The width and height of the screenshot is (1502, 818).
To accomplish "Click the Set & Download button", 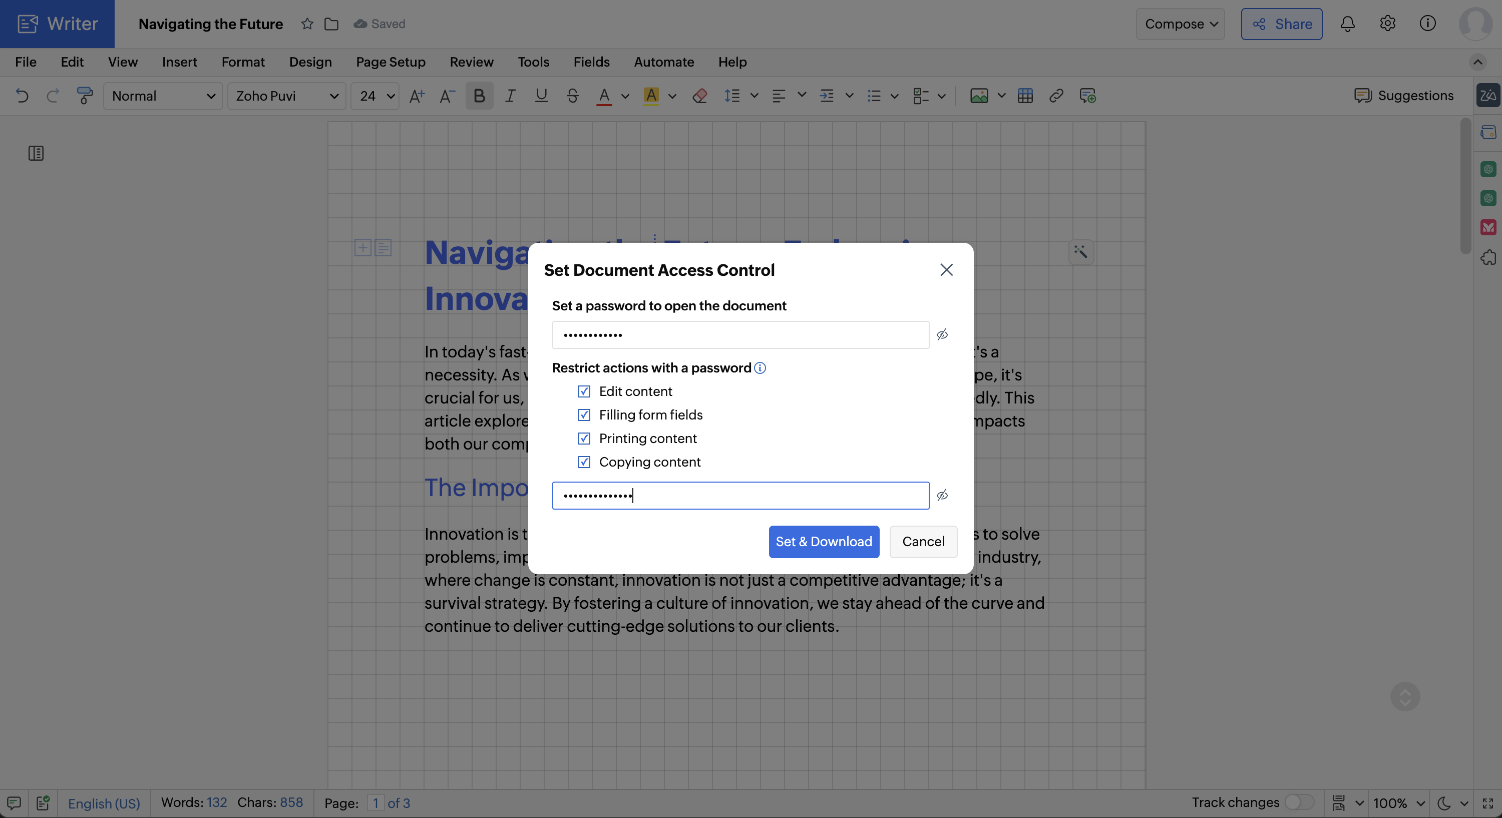I will [823, 542].
